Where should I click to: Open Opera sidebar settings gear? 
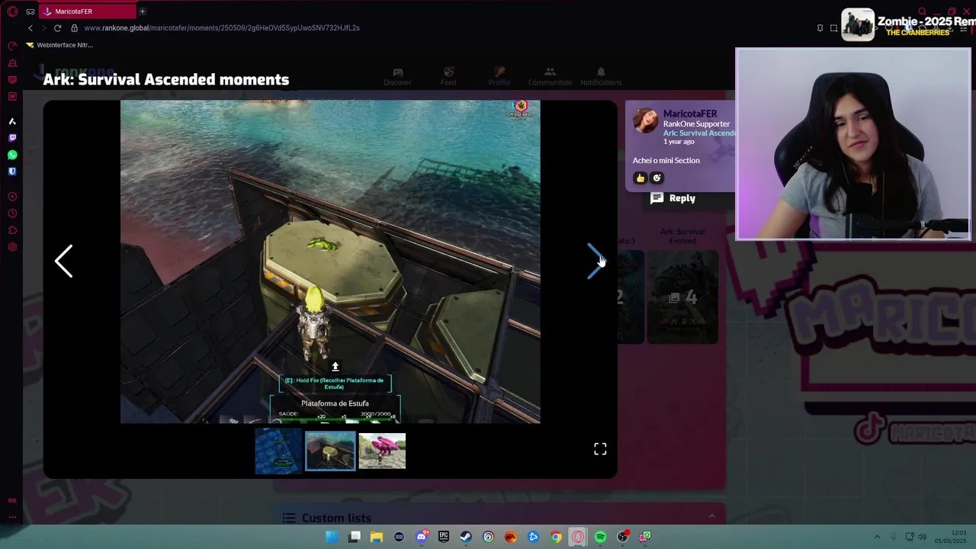12,247
